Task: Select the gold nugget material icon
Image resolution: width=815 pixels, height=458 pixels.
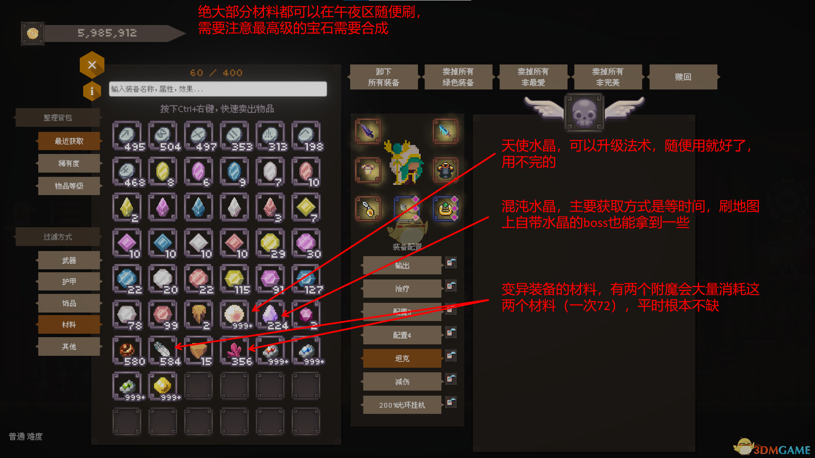Action: pyautogui.click(x=163, y=386)
